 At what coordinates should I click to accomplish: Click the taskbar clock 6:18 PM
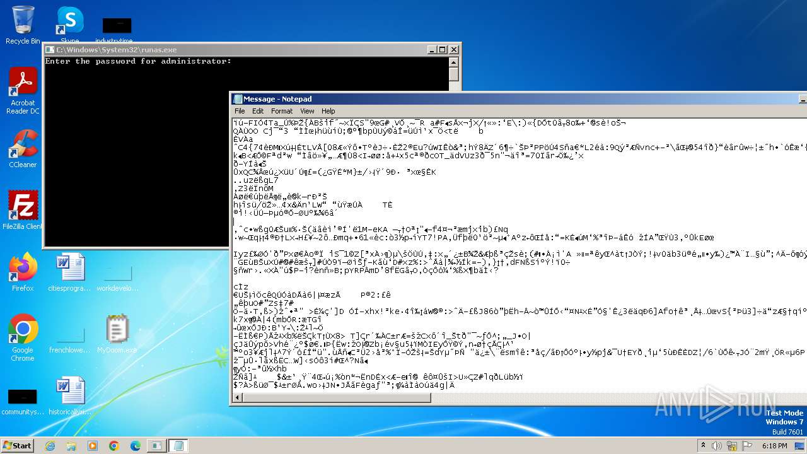[774, 446]
